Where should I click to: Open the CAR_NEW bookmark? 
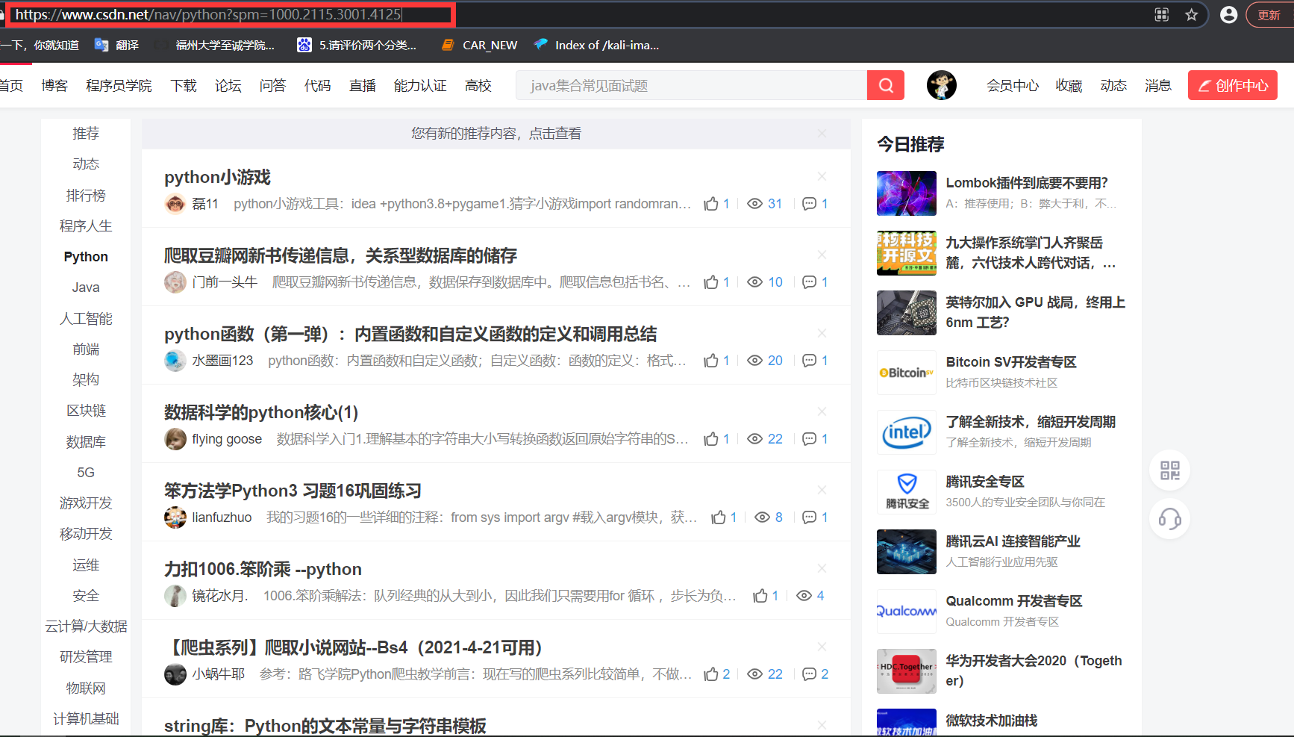(x=479, y=45)
